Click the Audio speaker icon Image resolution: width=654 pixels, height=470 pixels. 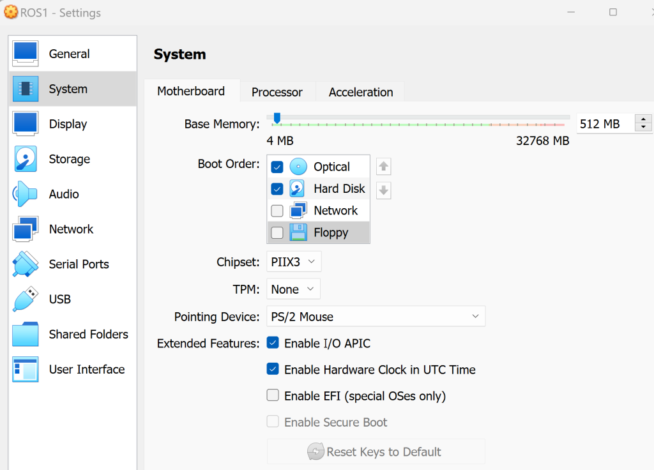[26, 194]
